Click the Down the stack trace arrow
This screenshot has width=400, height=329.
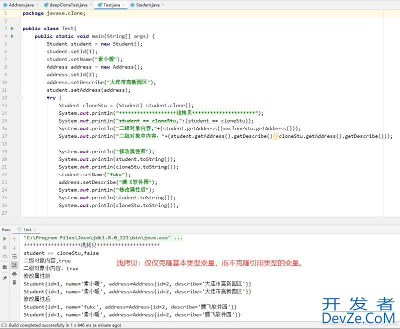[14, 248]
